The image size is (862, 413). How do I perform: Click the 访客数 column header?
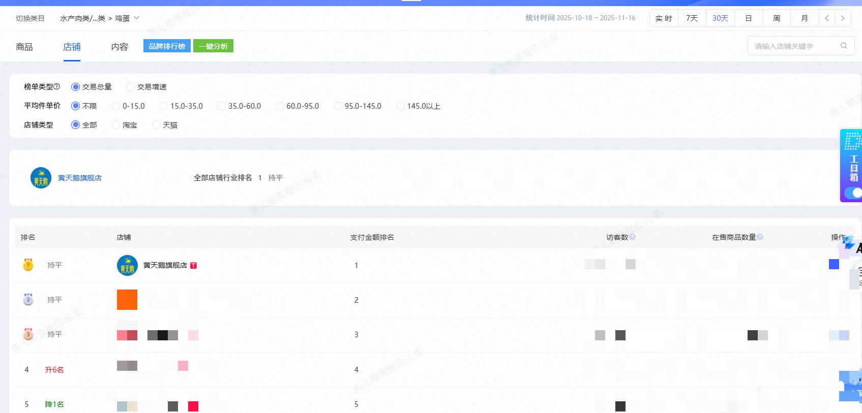click(x=617, y=237)
